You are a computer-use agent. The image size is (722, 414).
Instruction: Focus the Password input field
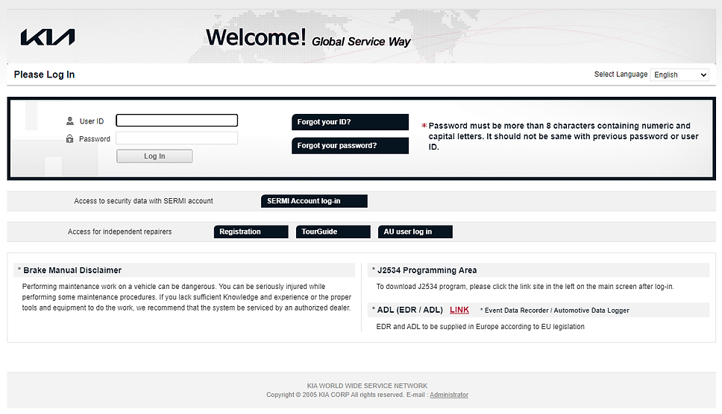(x=177, y=138)
